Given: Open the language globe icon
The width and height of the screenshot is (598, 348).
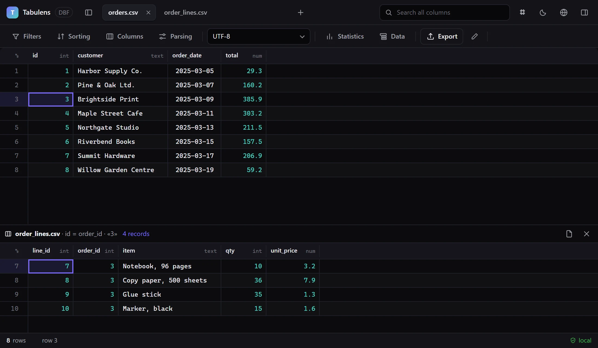Looking at the screenshot, I should click(x=564, y=13).
